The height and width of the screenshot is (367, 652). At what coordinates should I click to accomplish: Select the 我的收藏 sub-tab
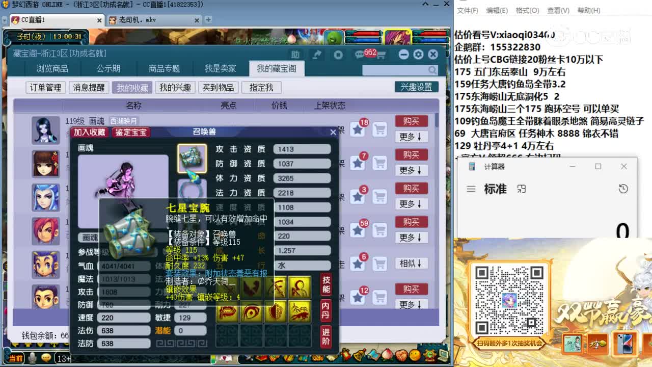click(132, 88)
